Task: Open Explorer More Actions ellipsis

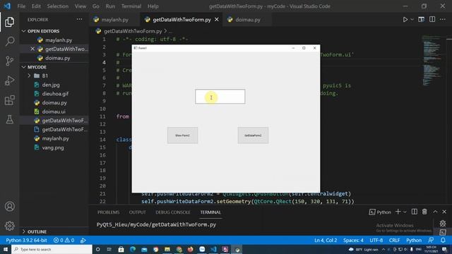Action: 79,20
